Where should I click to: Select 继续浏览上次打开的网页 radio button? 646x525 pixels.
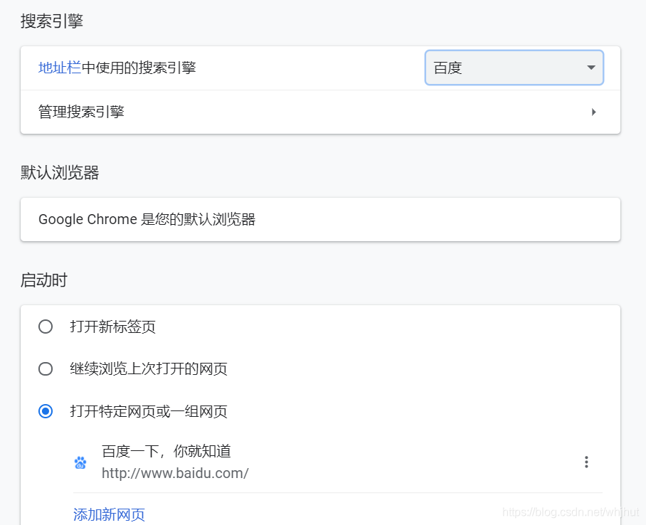pos(46,368)
